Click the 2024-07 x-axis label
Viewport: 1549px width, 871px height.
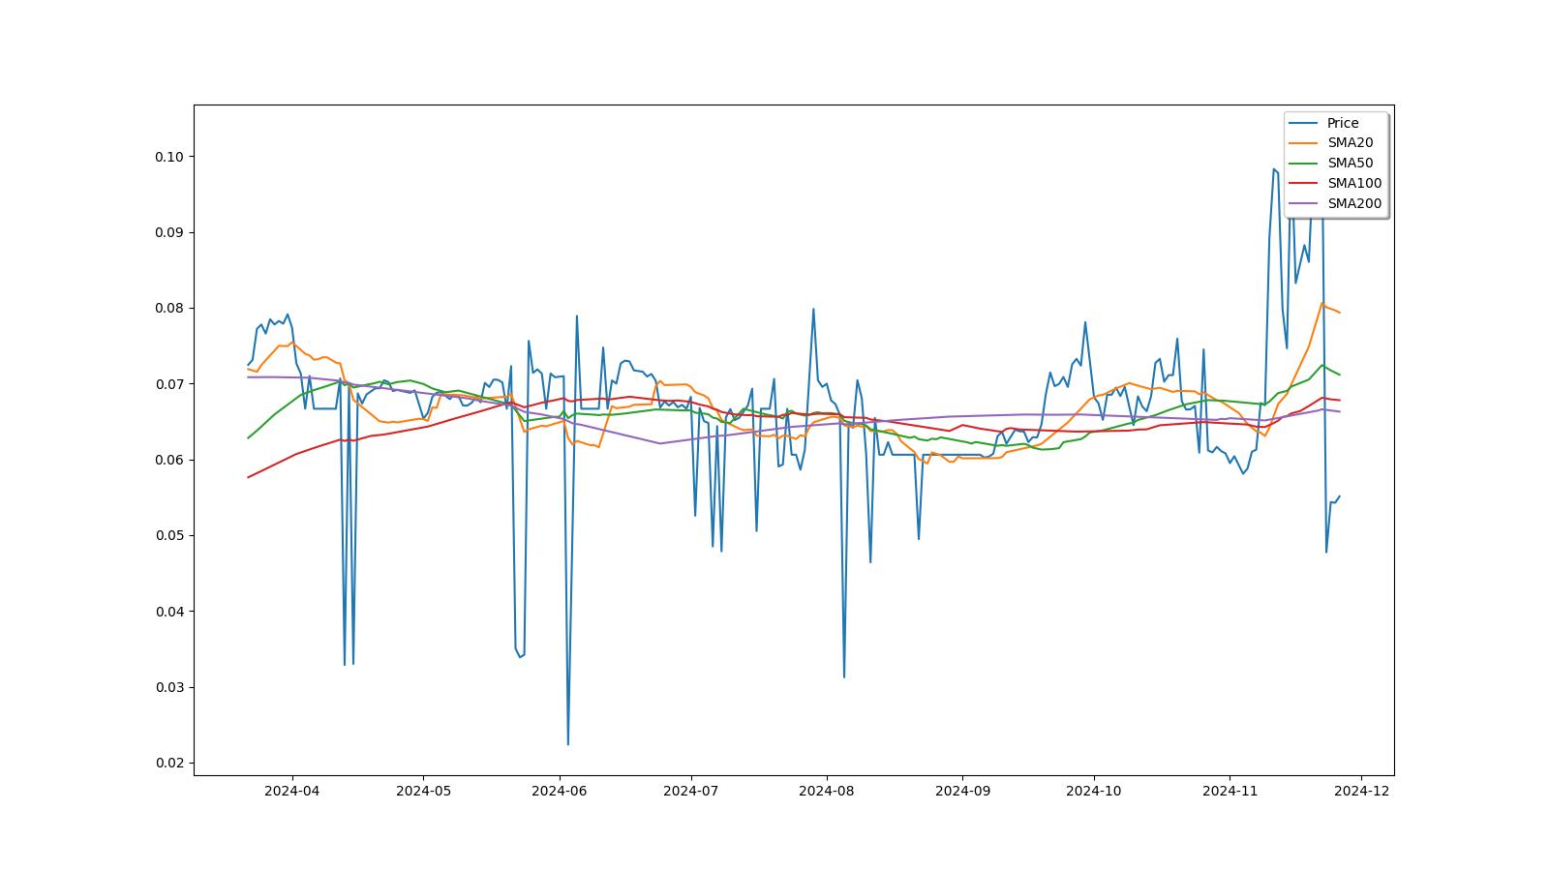690,791
